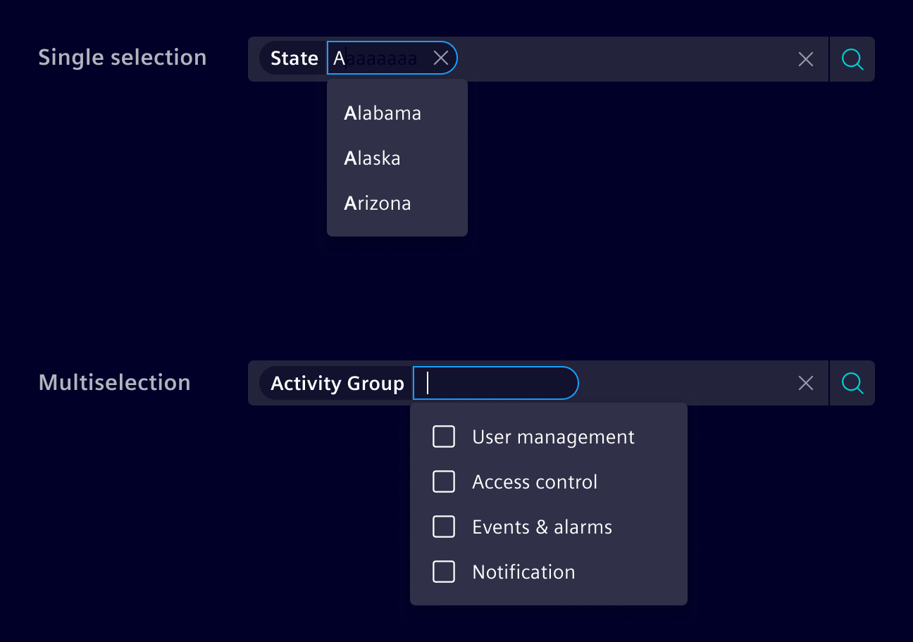This screenshot has height=642, width=913.
Task: Click the Activity Group label pill
Action: point(337,383)
